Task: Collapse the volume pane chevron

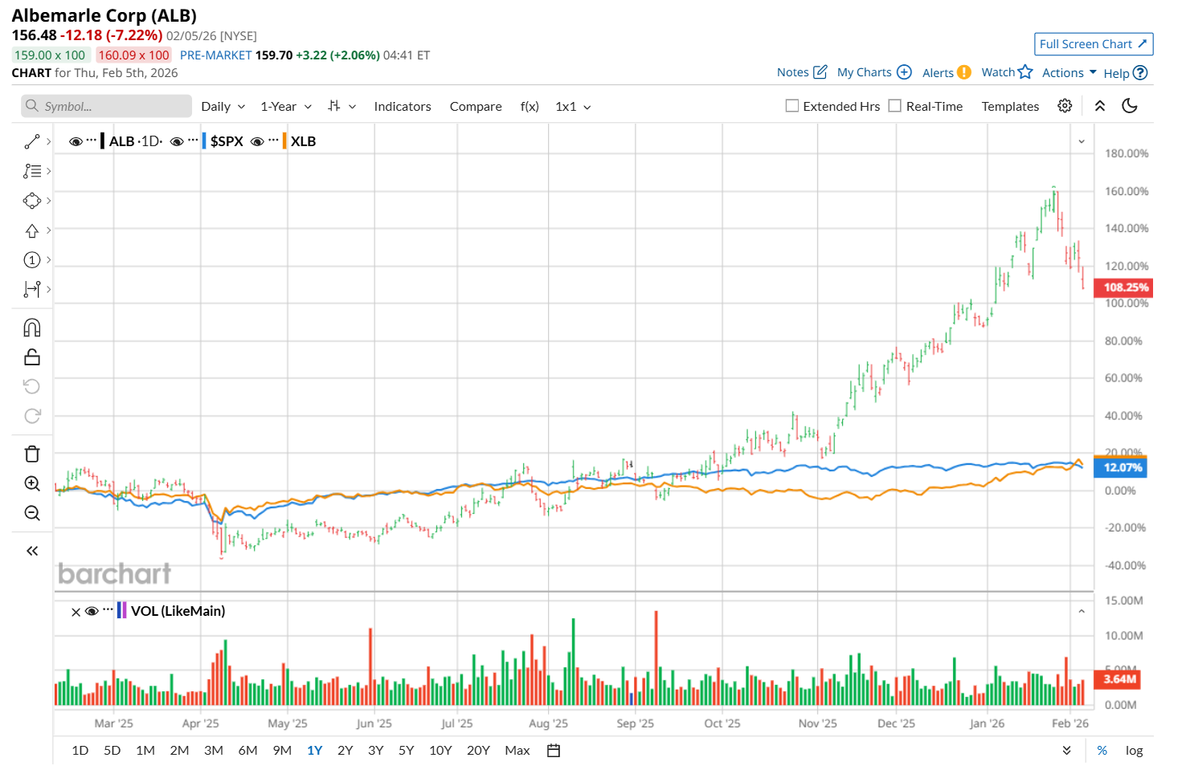Action: tap(1082, 611)
